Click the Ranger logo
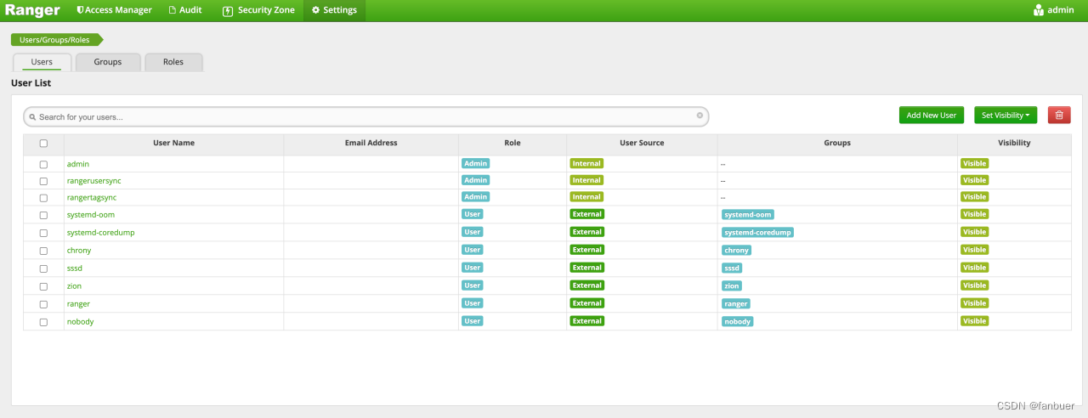The width and height of the screenshot is (1088, 418). pyautogui.click(x=32, y=10)
